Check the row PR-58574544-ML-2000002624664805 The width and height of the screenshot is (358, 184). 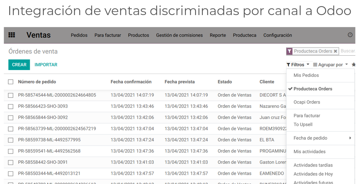(10, 95)
